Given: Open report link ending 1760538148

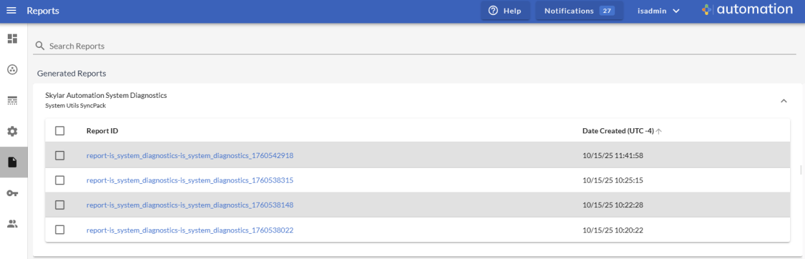Looking at the screenshot, I should [x=190, y=205].
